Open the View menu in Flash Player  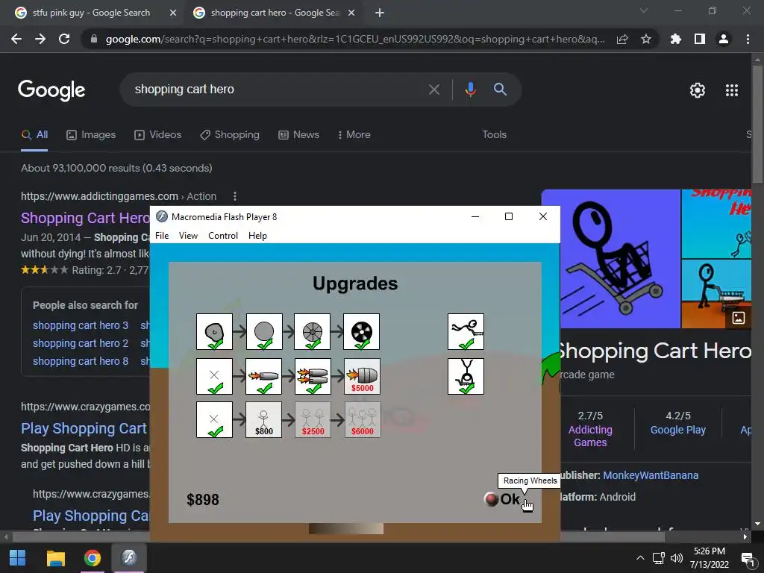[x=188, y=236]
